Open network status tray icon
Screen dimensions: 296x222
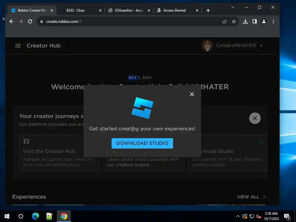252,216
